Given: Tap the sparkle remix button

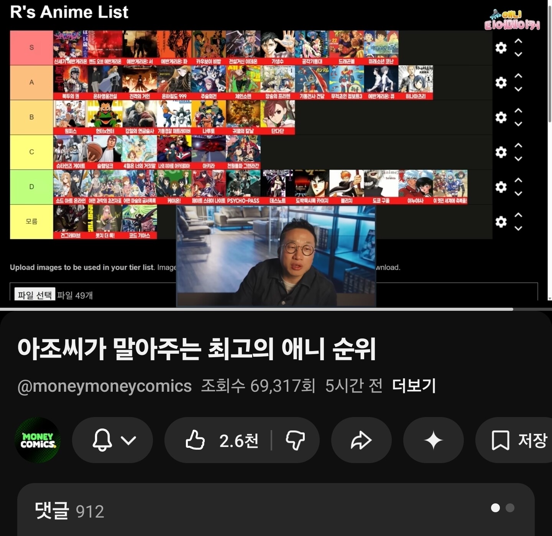Looking at the screenshot, I should point(434,440).
